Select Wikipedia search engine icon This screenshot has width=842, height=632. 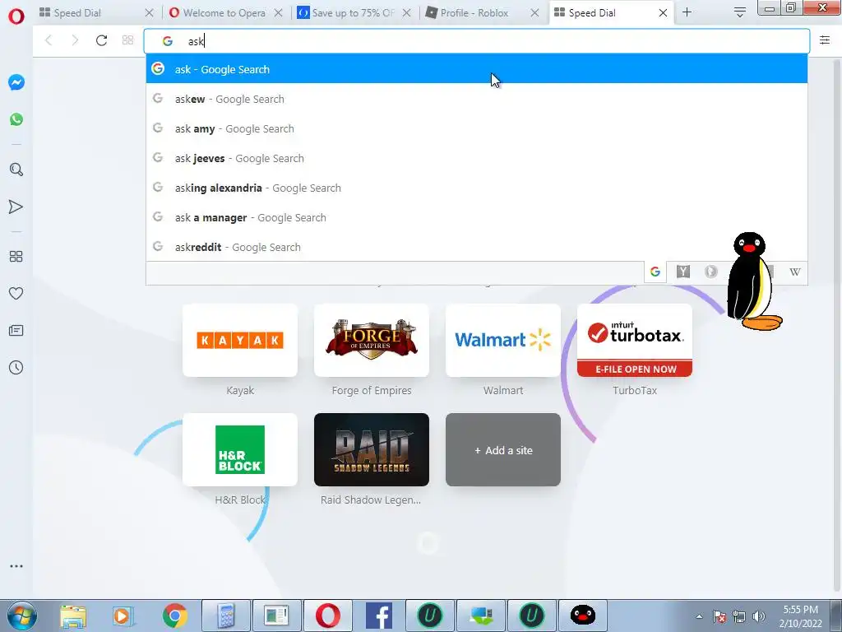tap(795, 272)
